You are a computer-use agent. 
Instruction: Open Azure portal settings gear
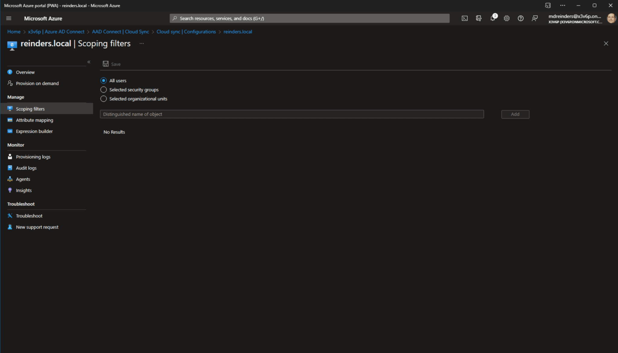point(507,18)
